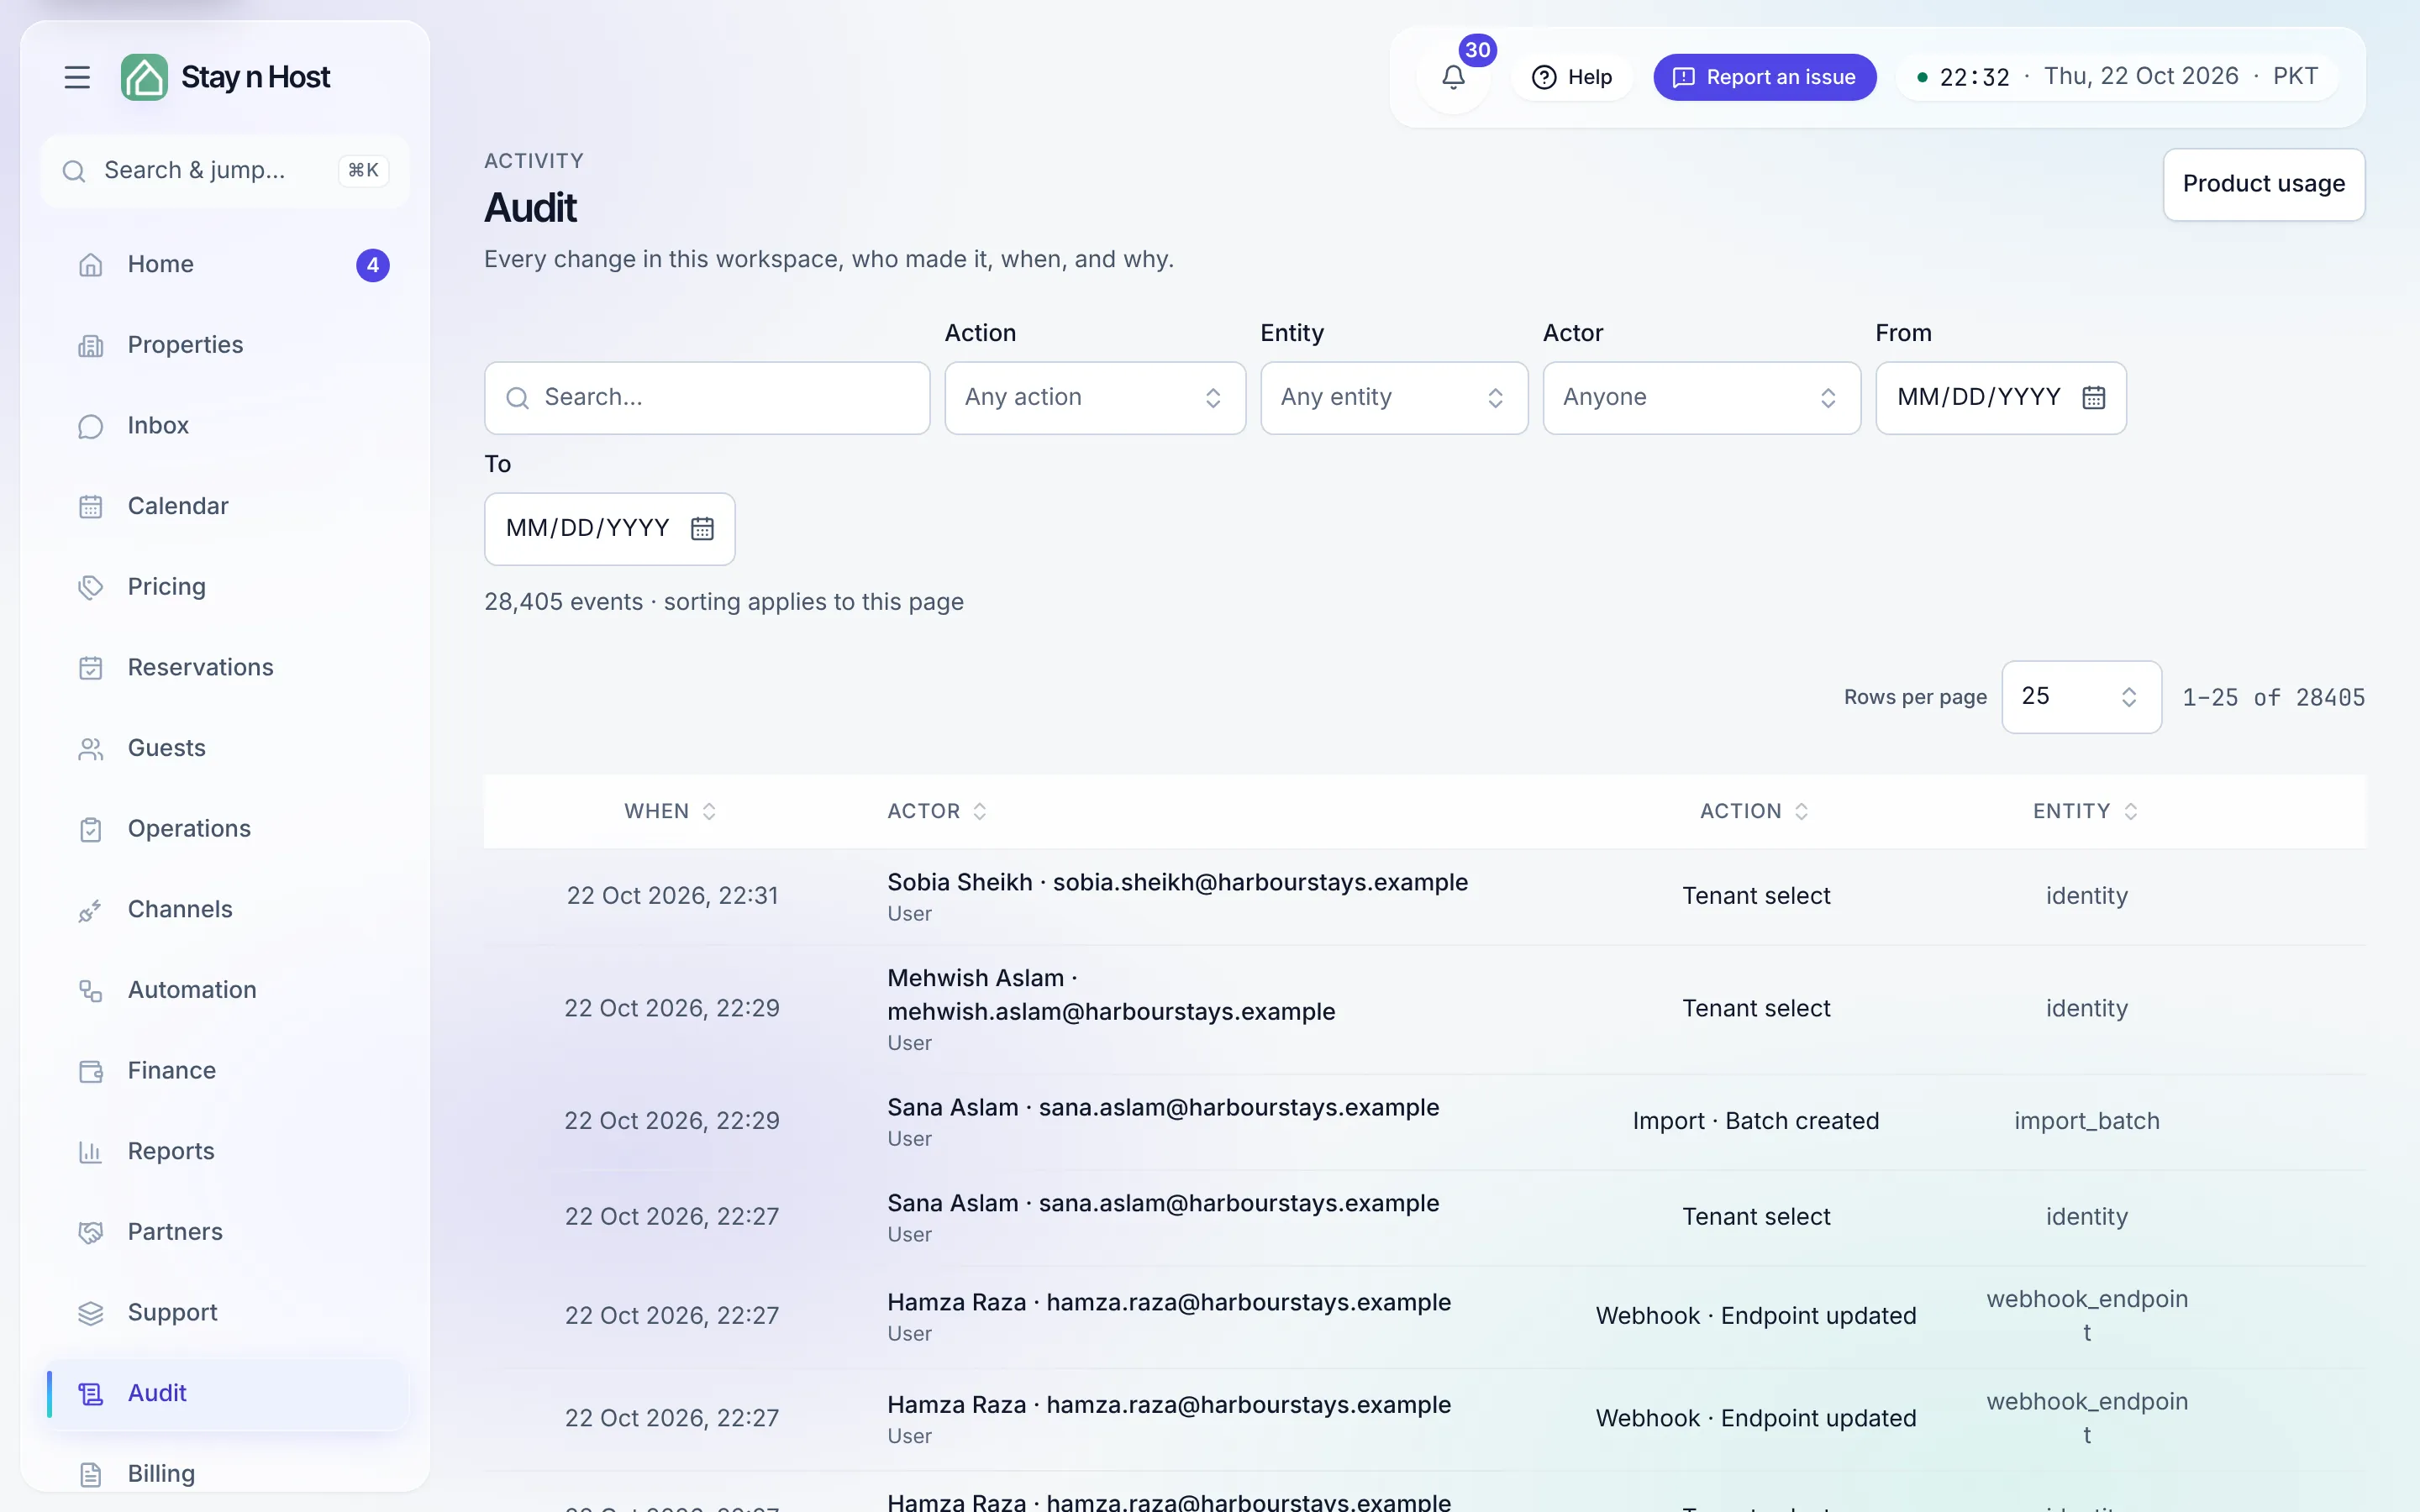This screenshot has width=2420, height=1512.
Task: Click the Stay n Host logo icon
Action: [144, 77]
